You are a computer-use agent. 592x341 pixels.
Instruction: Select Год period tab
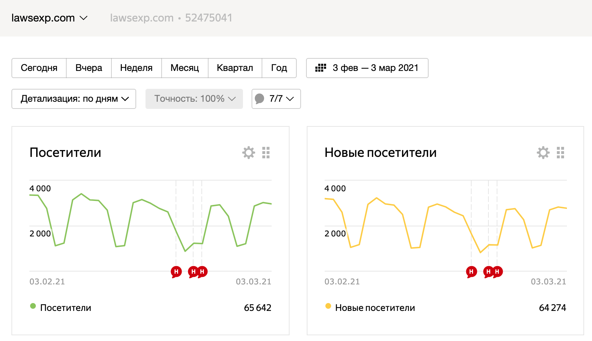point(279,68)
